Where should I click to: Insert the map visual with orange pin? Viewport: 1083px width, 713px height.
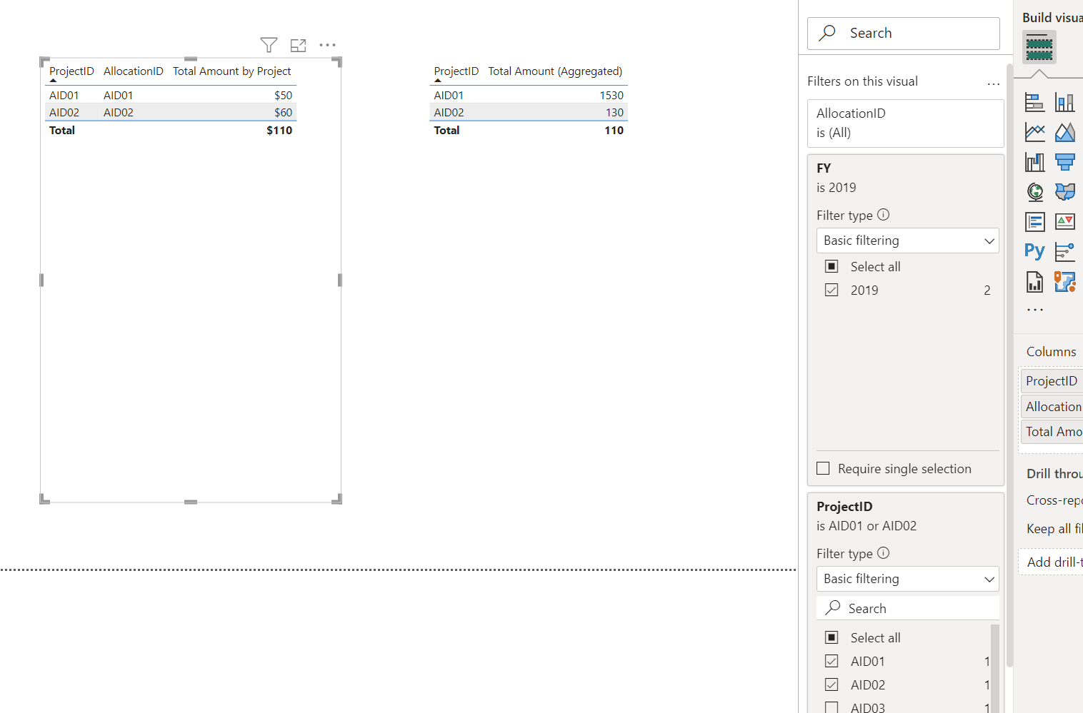1064,282
